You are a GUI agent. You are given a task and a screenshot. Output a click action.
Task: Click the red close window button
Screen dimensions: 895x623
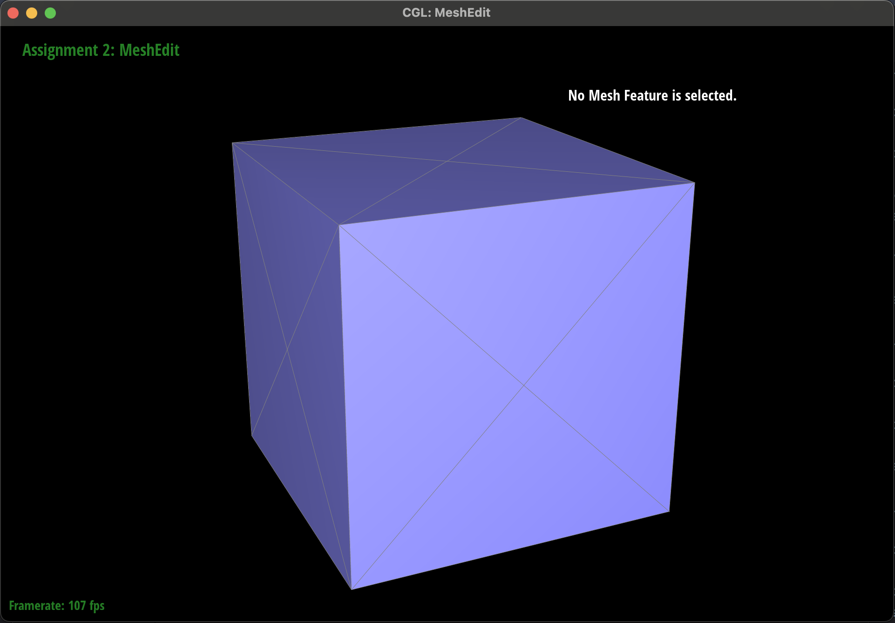tap(13, 13)
